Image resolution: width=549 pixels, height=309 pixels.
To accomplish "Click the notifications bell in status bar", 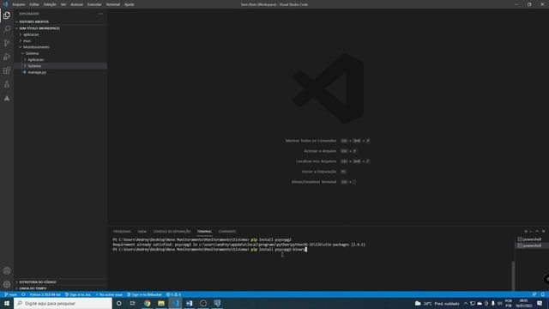I will pyautogui.click(x=543, y=294).
